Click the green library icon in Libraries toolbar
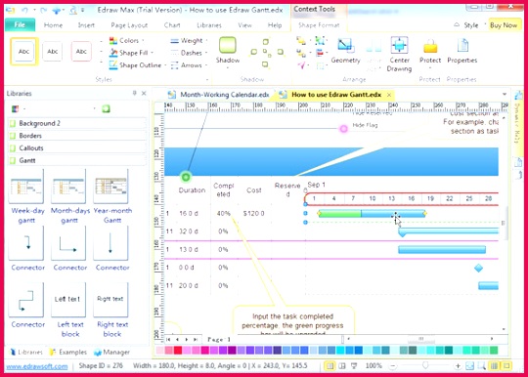The height and width of the screenshot is (377, 528). 106,108
